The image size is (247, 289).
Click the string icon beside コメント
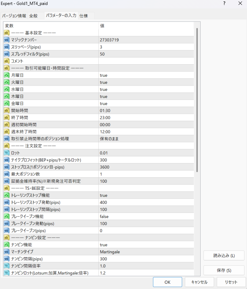pyautogui.click(x=7, y=61)
